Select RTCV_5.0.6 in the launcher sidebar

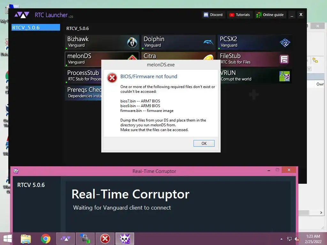[36, 27]
